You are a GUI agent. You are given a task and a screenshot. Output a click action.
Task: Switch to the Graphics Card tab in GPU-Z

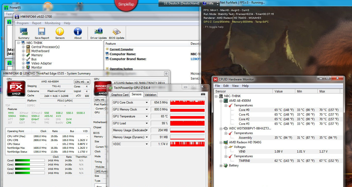click(120, 95)
